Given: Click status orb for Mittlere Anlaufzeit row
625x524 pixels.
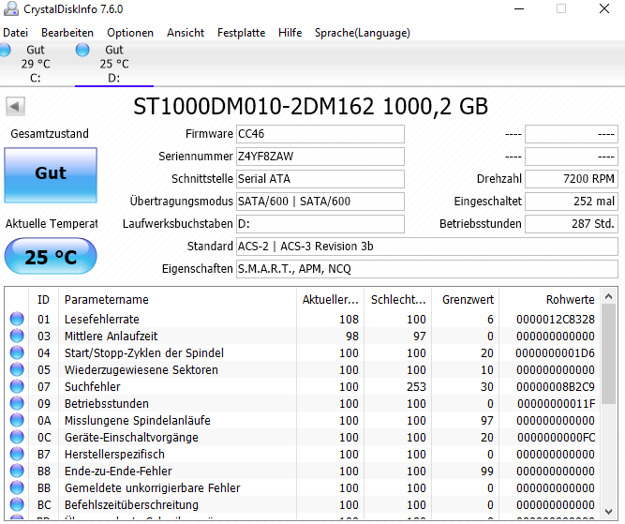Looking at the screenshot, I should (x=17, y=336).
